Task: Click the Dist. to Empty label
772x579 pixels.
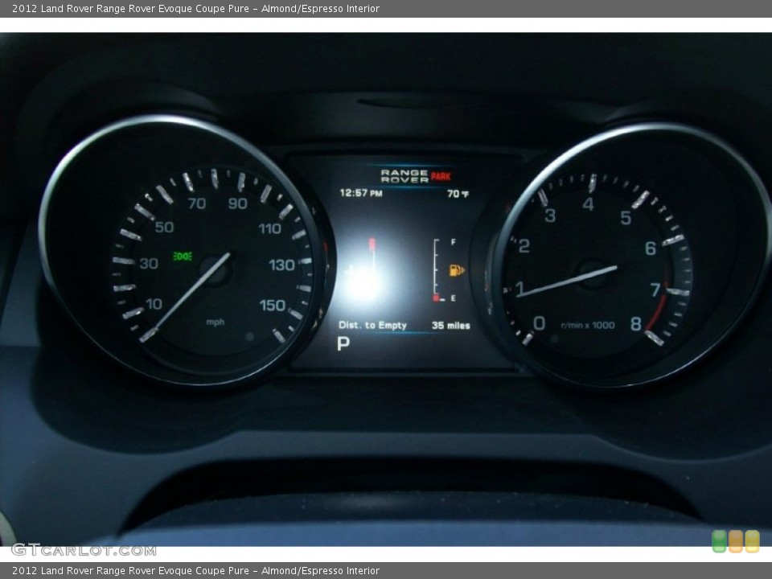Action: click(372, 326)
